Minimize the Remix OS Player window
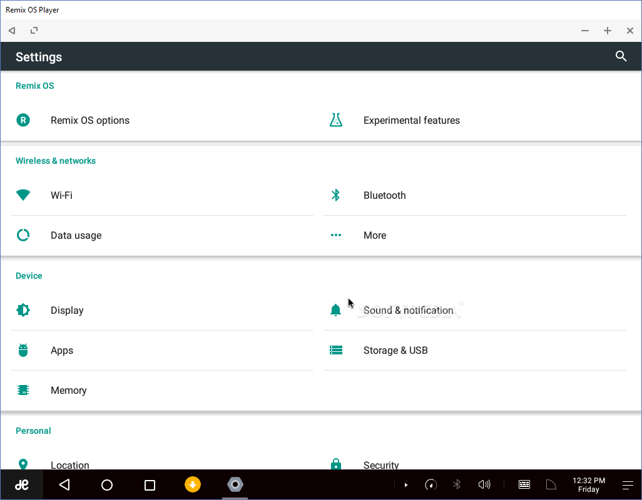This screenshot has width=642, height=500. pyautogui.click(x=585, y=30)
